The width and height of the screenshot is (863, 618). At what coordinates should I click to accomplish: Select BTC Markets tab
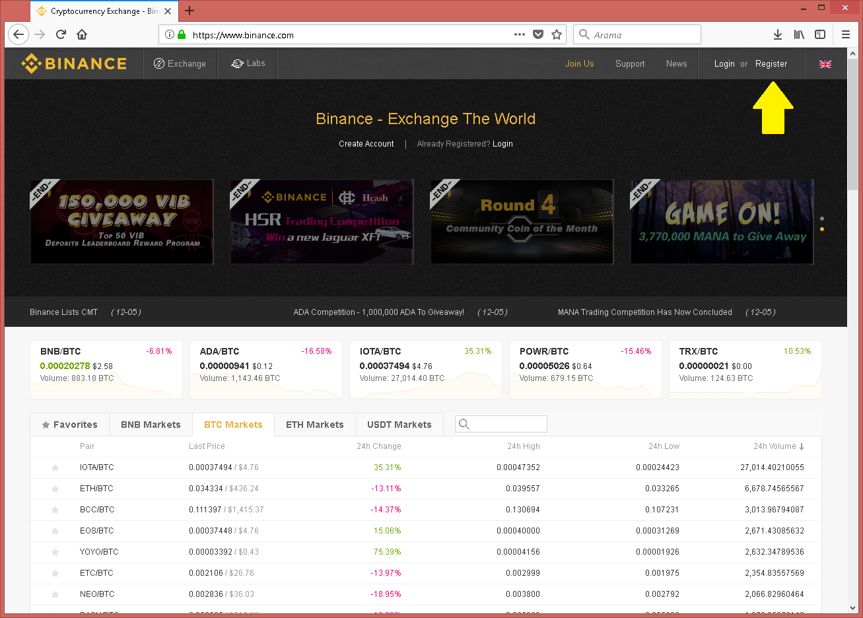click(x=233, y=425)
